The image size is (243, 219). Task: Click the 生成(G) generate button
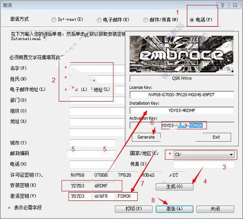174,187
